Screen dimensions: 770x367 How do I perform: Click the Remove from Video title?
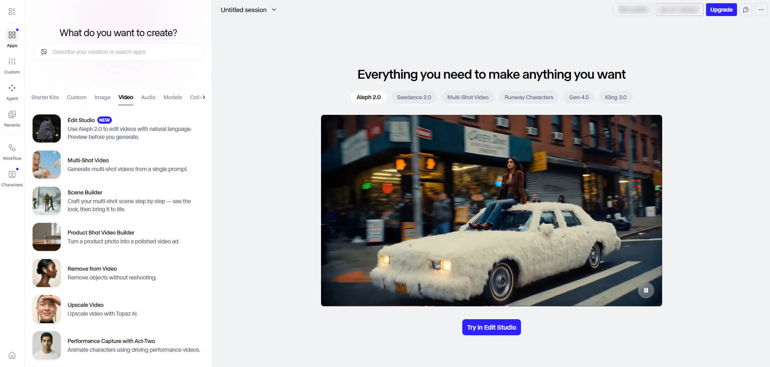click(x=92, y=269)
